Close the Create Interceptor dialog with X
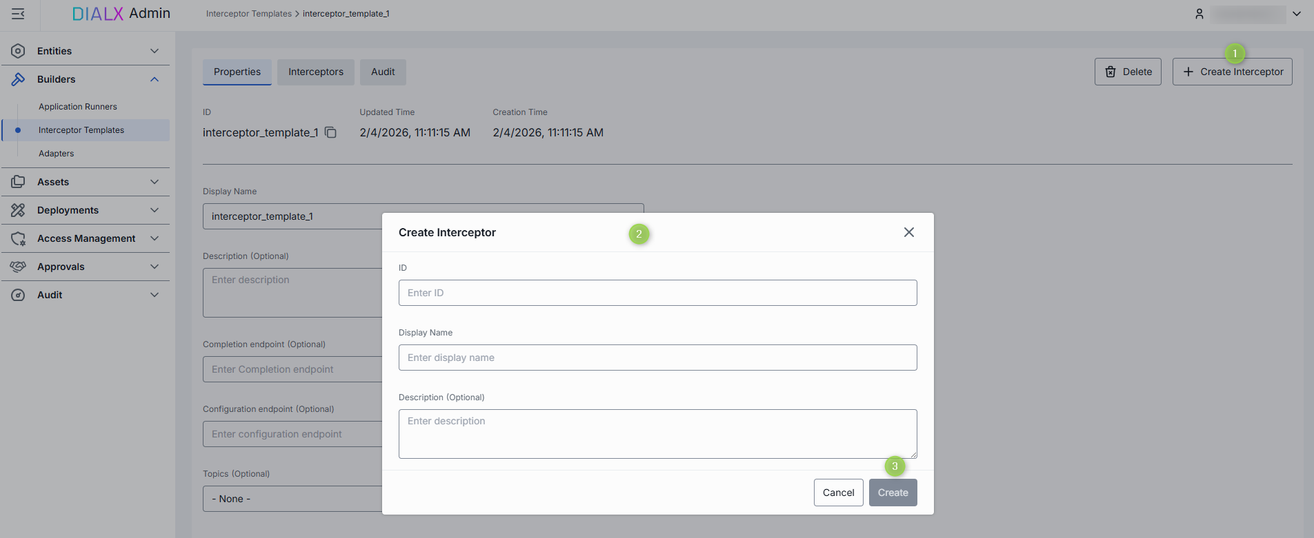The height and width of the screenshot is (538, 1314). 908,232
